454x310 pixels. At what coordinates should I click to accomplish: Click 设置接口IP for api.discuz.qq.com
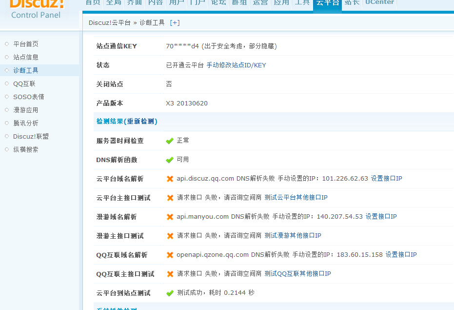(x=387, y=179)
